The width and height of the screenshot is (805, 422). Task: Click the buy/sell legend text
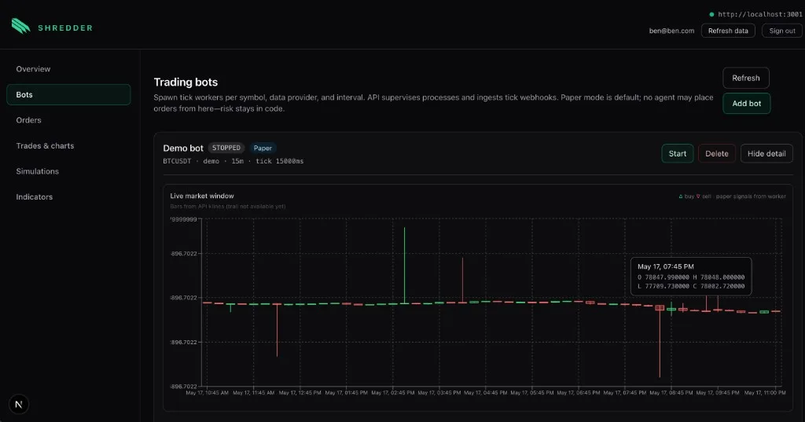pyautogui.click(x=732, y=196)
